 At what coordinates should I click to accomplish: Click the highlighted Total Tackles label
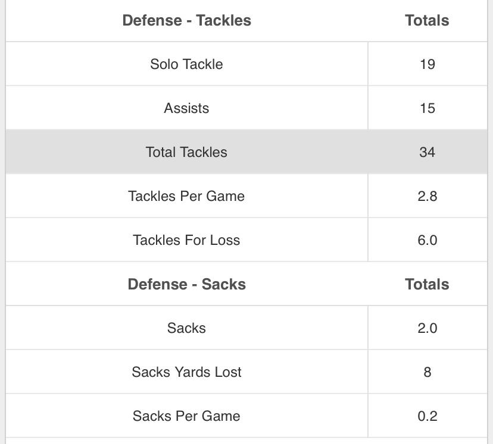(186, 152)
